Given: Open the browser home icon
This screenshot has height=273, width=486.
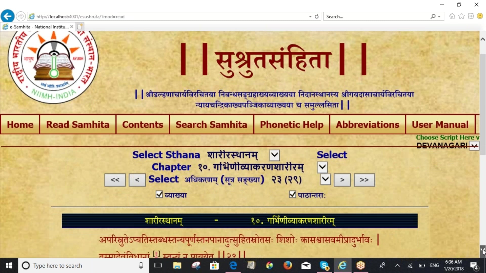Looking at the screenshot, I should point(452,16).
